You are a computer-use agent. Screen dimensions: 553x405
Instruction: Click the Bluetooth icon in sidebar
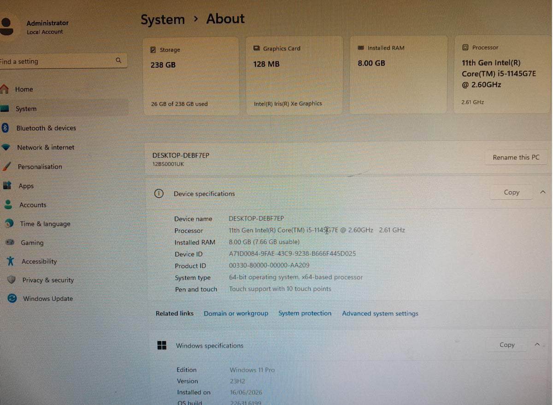coord(5,128)
